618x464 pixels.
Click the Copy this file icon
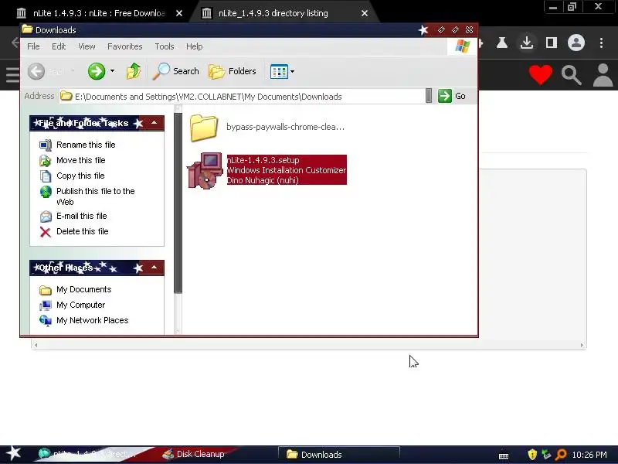point(46,176)
